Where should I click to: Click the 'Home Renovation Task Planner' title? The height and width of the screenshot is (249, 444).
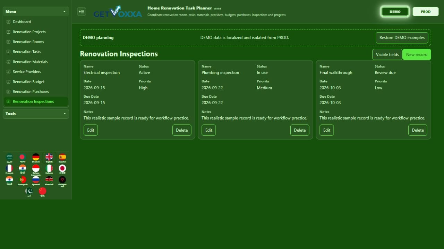[x=179, y=8]
